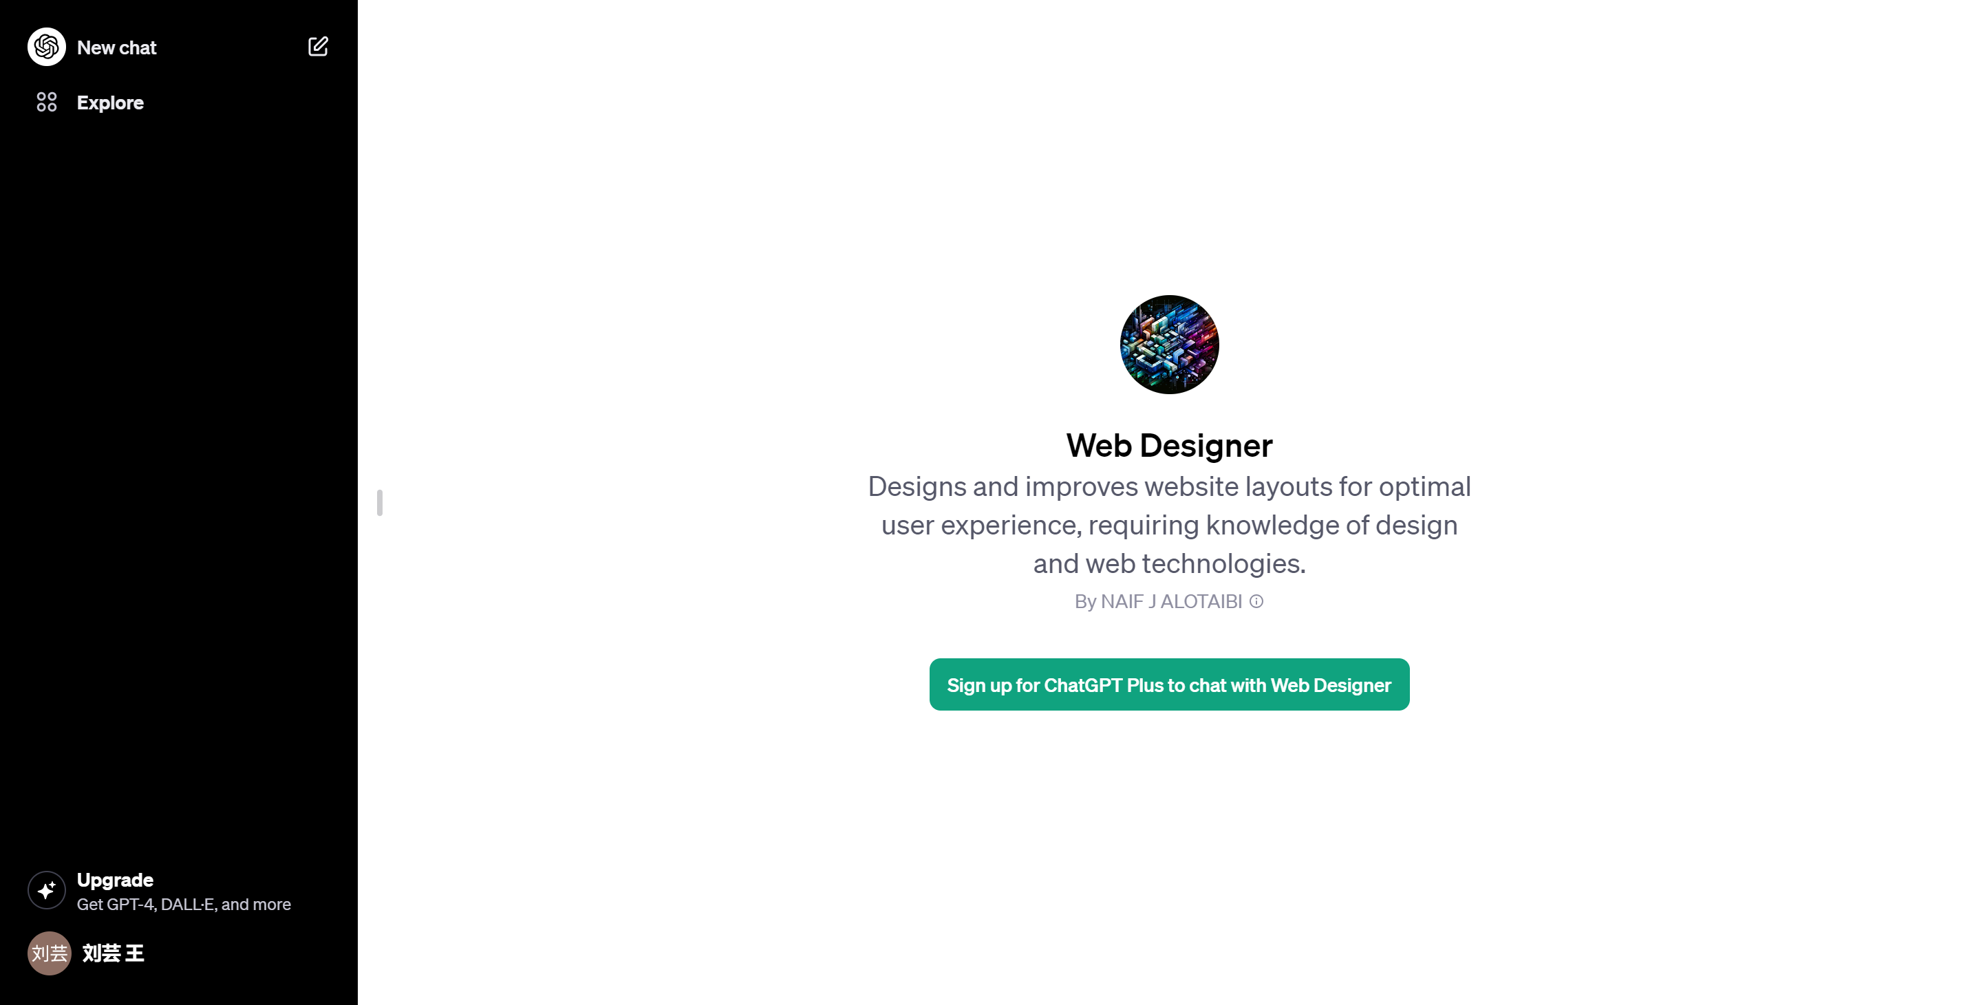Click the By NAIF J ALOTAIBI author link
Screen dimensions: 1981x1005
tap(1158, 601)
